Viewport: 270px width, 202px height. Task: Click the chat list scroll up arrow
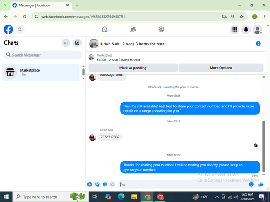click(83, 66)
